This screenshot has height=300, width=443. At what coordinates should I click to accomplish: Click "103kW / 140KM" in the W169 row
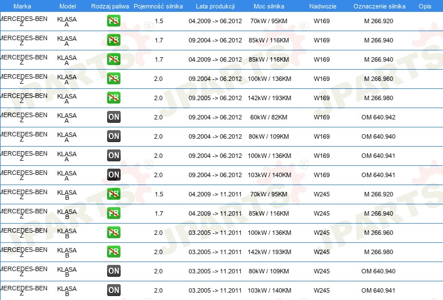[269, 175]
